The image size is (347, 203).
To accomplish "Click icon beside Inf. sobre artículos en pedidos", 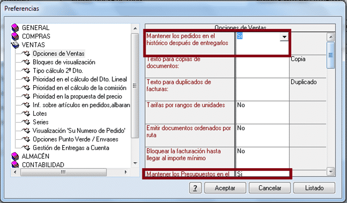I will 26,105.
